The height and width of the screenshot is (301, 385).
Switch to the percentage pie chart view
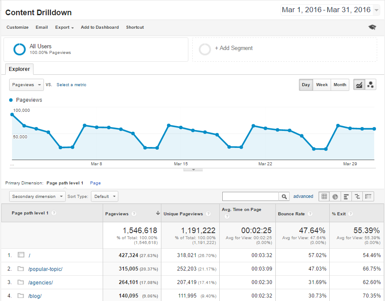click(335, 196)
